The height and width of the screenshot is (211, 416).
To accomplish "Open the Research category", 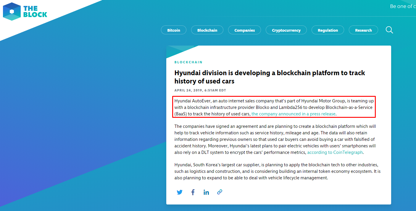I will [363, 30].
